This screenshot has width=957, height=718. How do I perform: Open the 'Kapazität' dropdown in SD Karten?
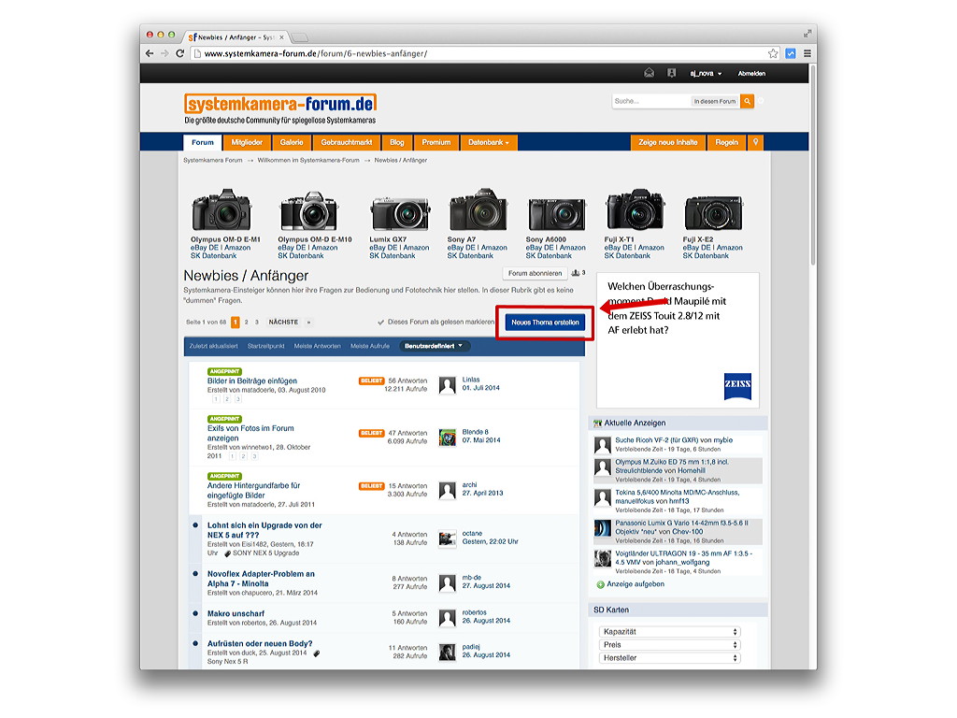point(669,632)
